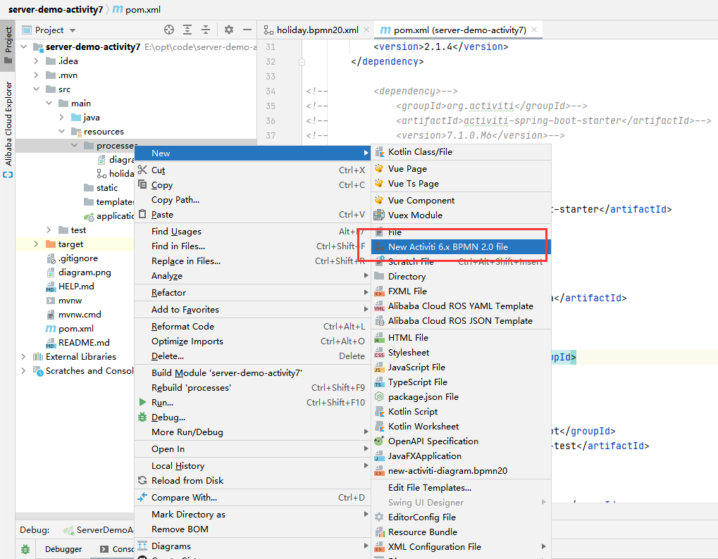The width and height of the screenshot is (718, 559).
Task: Collapse the src folder
Action: [x=36, y=89]
